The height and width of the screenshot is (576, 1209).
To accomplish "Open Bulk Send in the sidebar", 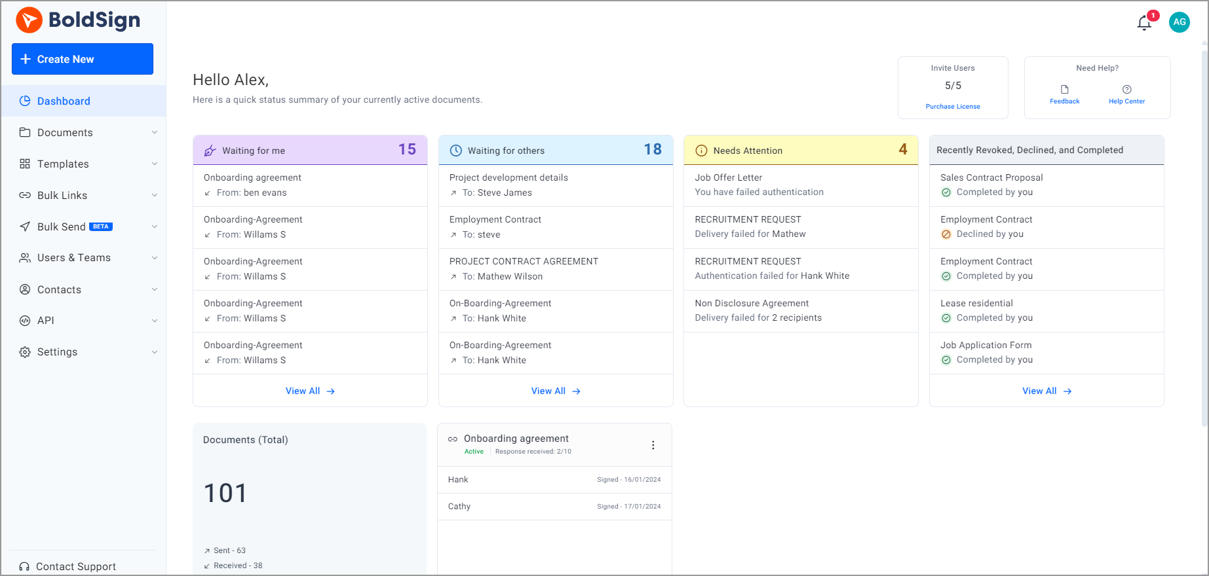I will point(62,226).
